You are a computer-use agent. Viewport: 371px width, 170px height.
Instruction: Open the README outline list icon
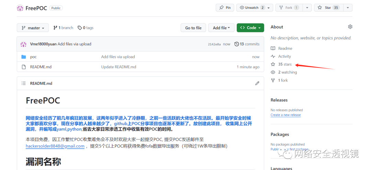(23, 83)
